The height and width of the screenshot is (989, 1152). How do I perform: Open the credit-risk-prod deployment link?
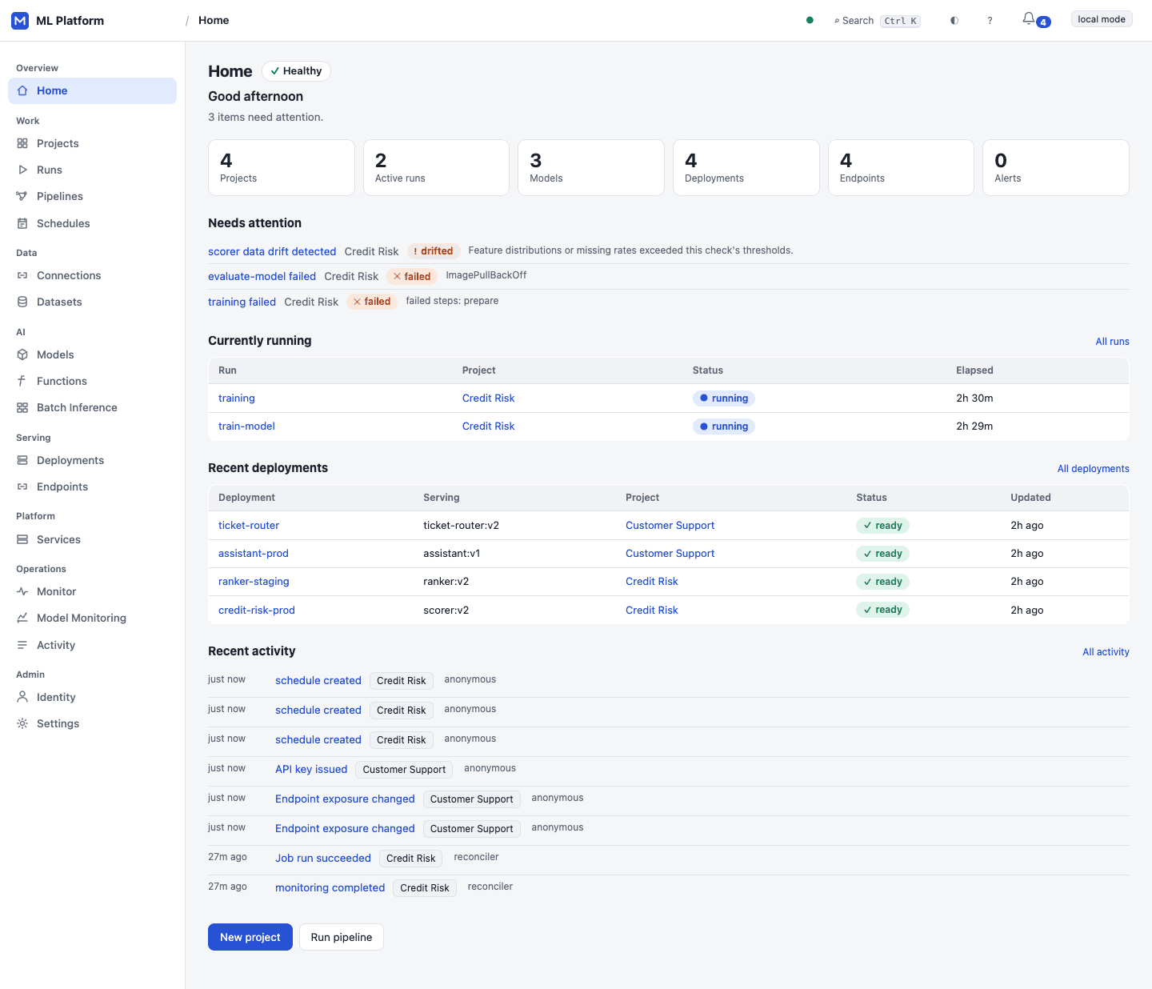[x=257, y=611]
